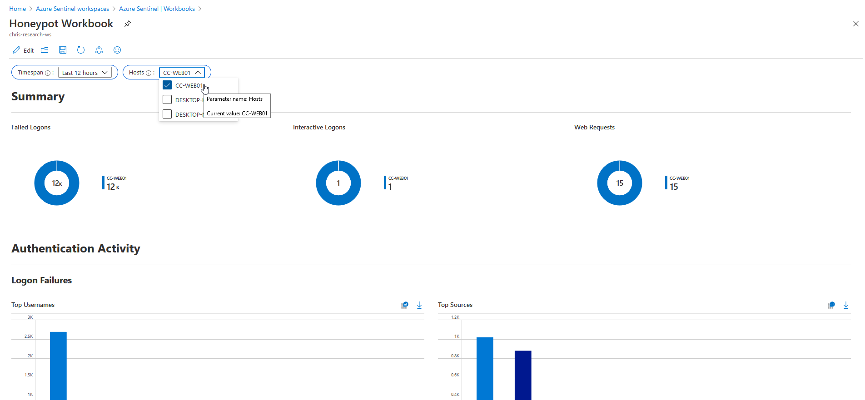Open Log Analytics for Top Sources
Screen dimensions: 865x400
(831, 305)
